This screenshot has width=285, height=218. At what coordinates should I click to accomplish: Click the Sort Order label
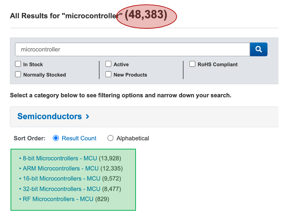tap(29, 138)
